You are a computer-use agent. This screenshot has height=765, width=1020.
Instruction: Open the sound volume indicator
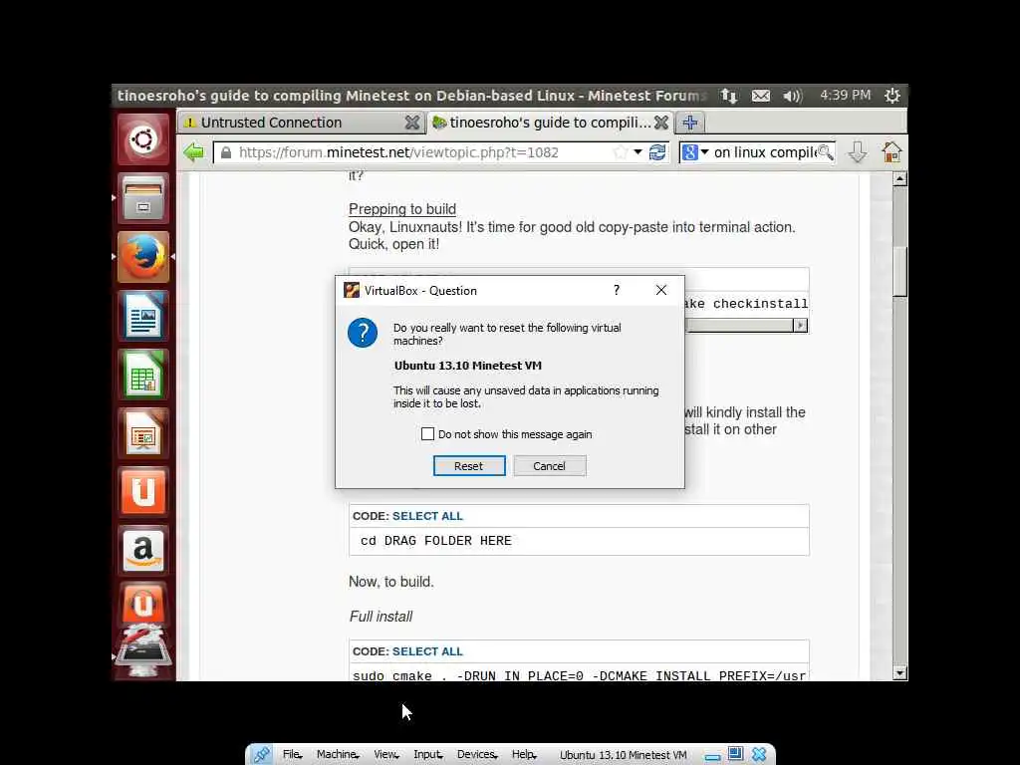click(792, 96)
